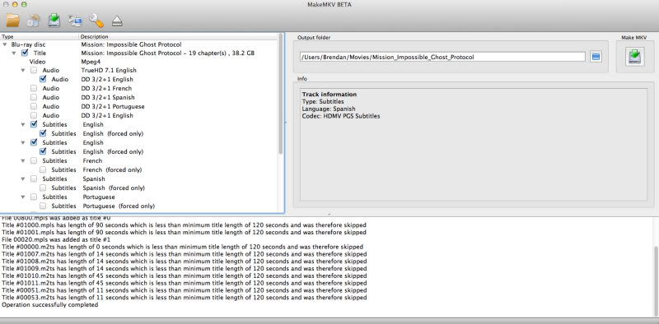Click the log line for Title #00051.m2ts
The image size is (659, 324).
click(x=184, y=290)
